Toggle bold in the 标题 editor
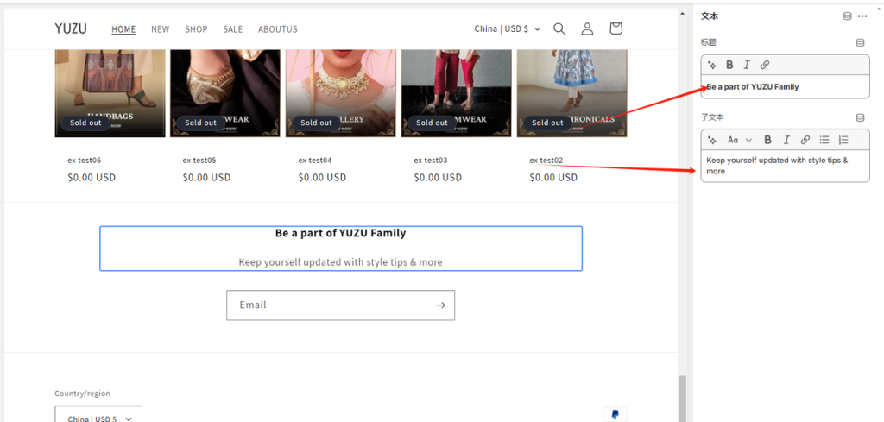The image size is (884, 422). tap(729, 65)
